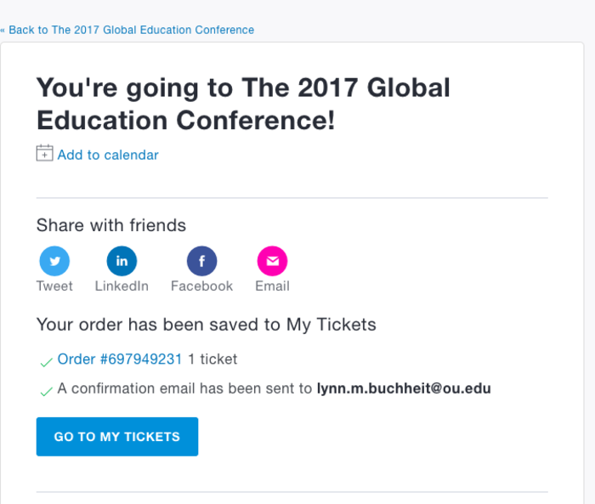Click the lynn.m.buchheit@ou.edu email address

(404, 389)
